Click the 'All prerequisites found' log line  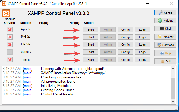58,81
